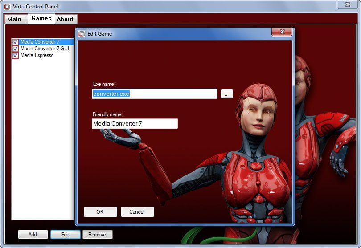
Task: Uncheck the Media Converter 7 checkbox
Action: [15, 42]
